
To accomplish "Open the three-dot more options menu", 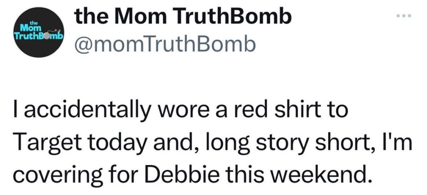I will tap(404, 17).
